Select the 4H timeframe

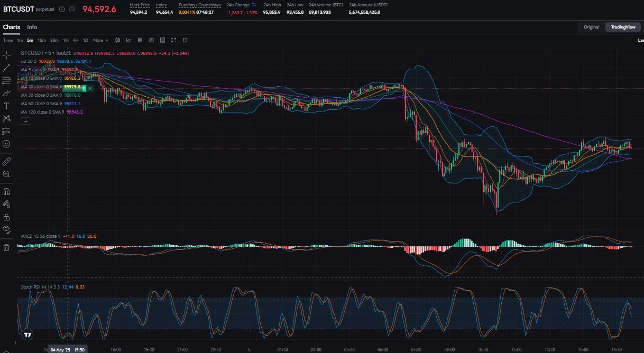(x=76, y=40)
